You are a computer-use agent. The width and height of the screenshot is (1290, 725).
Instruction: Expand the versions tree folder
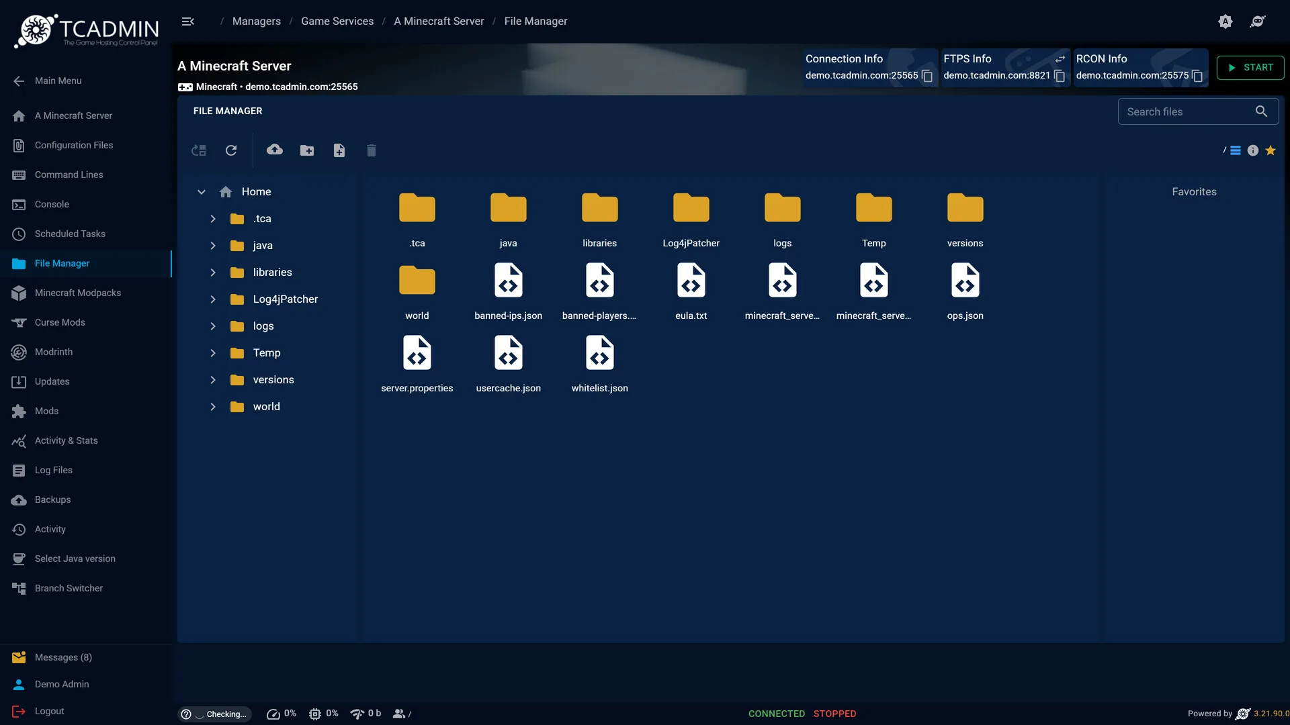point(213,380)
